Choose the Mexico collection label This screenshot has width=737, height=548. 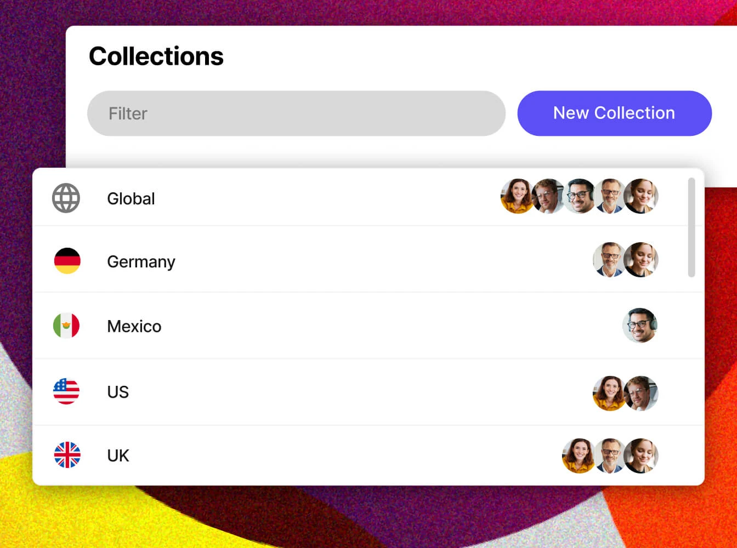[134, 326]
